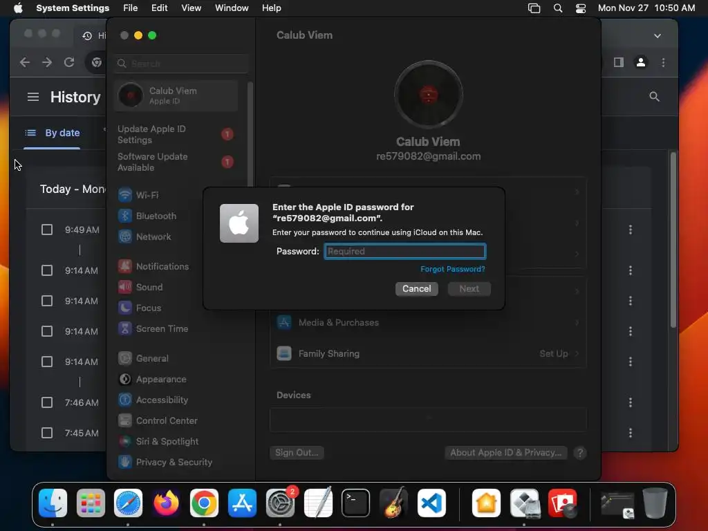
Task: Click About Apple ID & Privacy... button
Action: (x=505, y=453)
